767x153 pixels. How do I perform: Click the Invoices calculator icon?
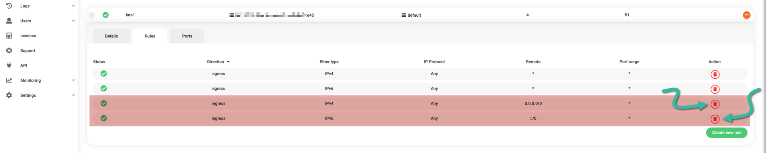pyautogui.click(x=9, y=36)
